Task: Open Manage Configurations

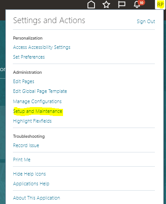Action: pyautogui.click(x=37, y=101)
